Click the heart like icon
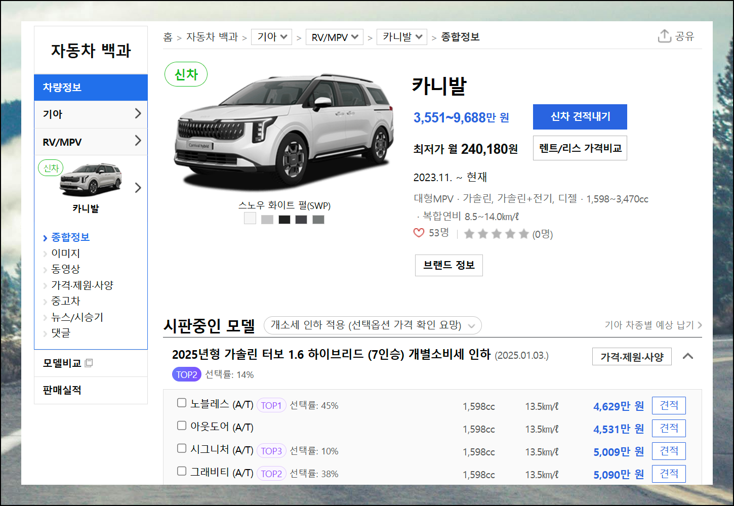The image size is (734, 506). tap(419, 233)
